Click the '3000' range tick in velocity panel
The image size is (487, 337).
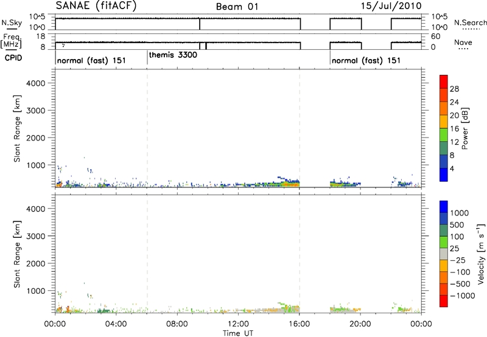[x=35, y=236]
